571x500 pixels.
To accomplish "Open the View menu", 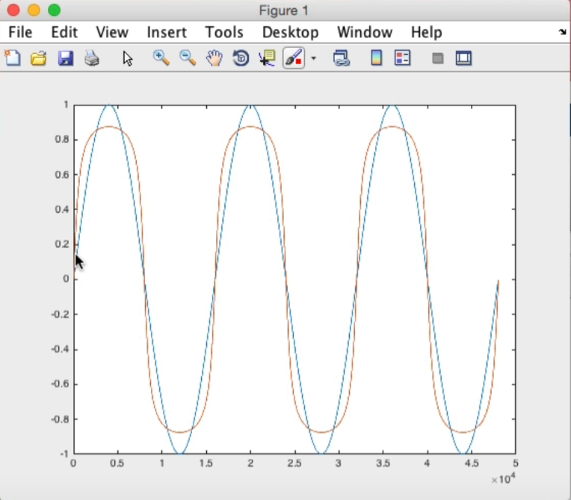I will (112, 32).
